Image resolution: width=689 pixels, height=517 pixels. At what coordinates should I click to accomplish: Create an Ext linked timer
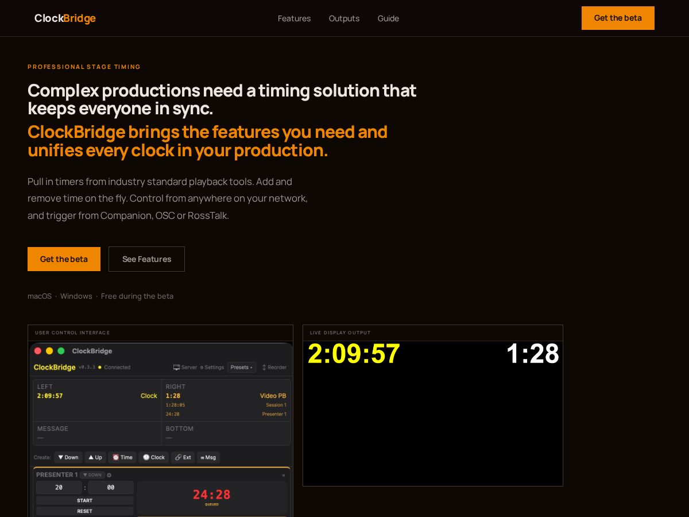click(183, 457)
